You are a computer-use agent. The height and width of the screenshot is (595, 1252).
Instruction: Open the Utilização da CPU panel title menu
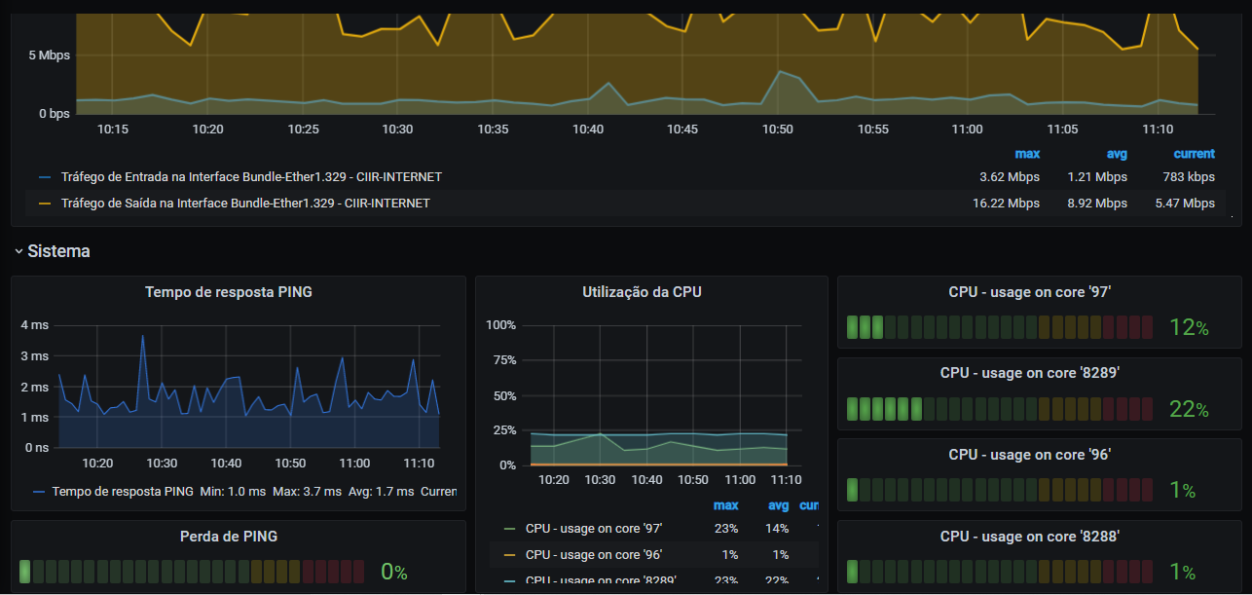click(x=642, y=291)
